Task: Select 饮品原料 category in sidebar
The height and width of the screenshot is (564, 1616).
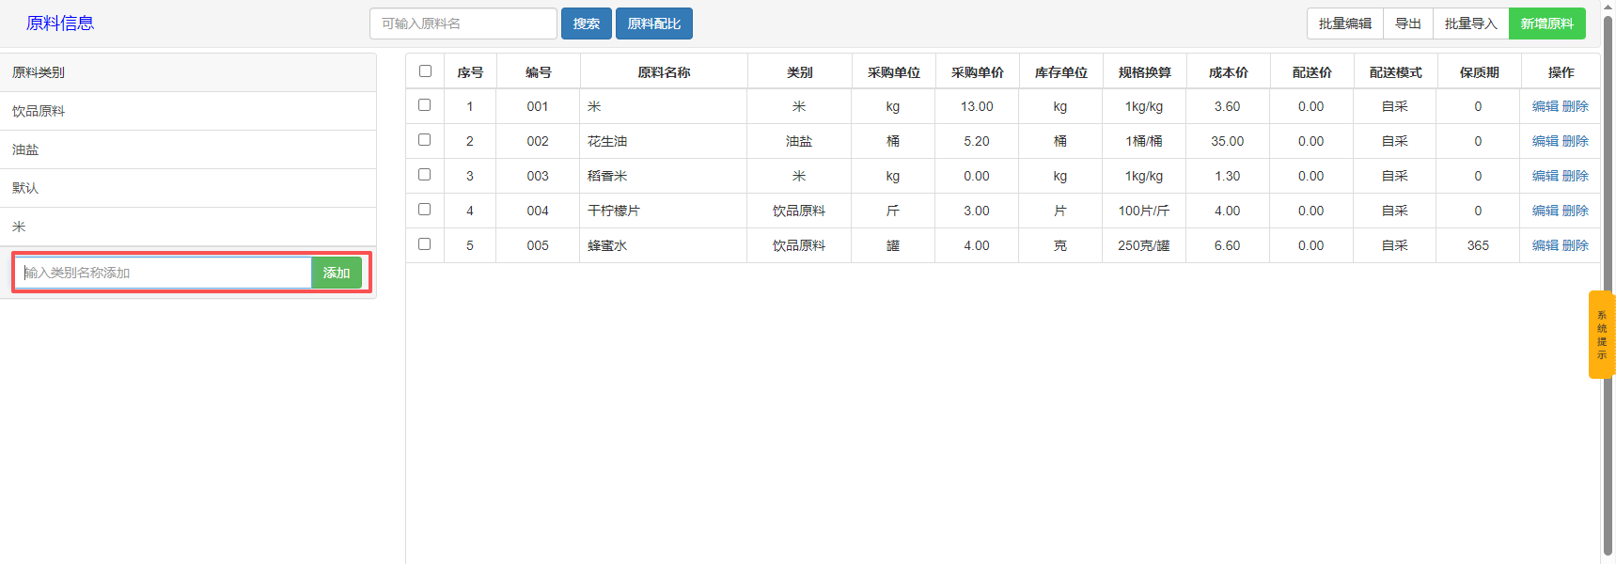Action: [39, 111]
